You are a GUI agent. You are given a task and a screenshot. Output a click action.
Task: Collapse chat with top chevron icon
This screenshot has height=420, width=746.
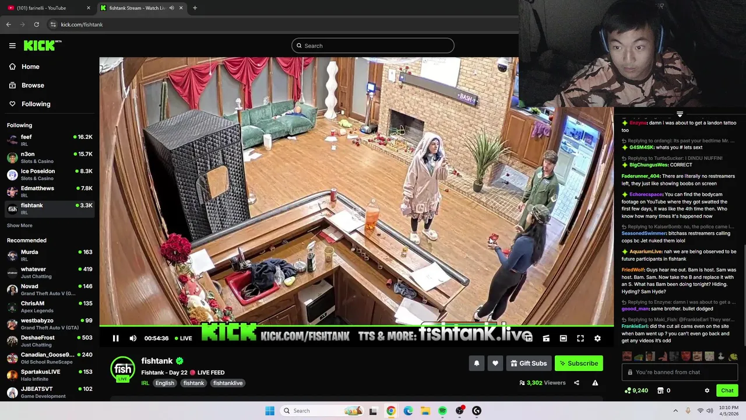680,114
